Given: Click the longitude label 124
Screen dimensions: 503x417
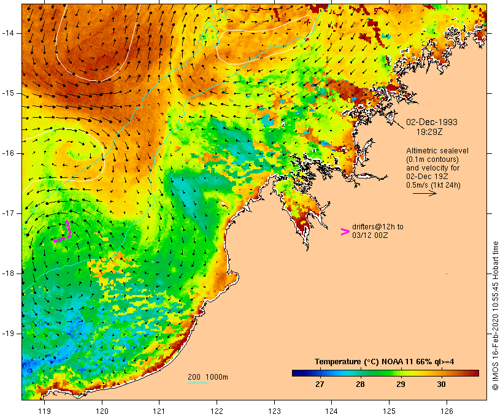Looking at the screenshot, I should click(x=331, y=411).
